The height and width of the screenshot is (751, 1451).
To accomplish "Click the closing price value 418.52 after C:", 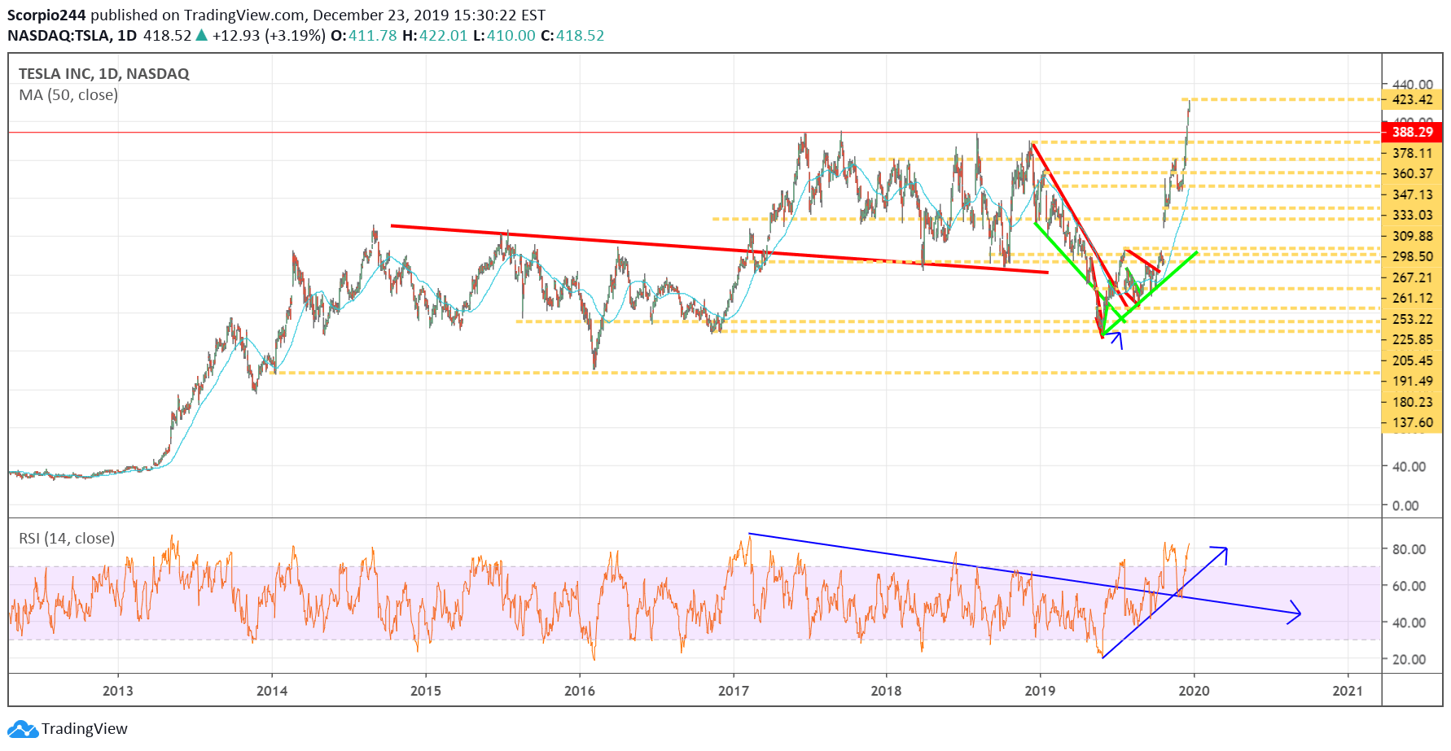I will (581, 35).
